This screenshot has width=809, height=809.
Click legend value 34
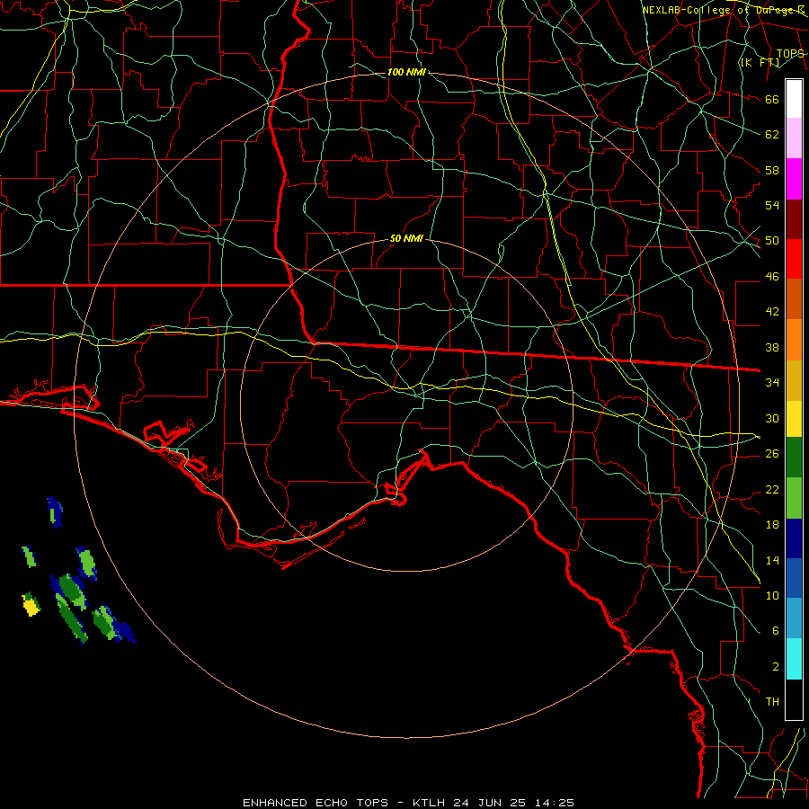click(x=772, y=382)
